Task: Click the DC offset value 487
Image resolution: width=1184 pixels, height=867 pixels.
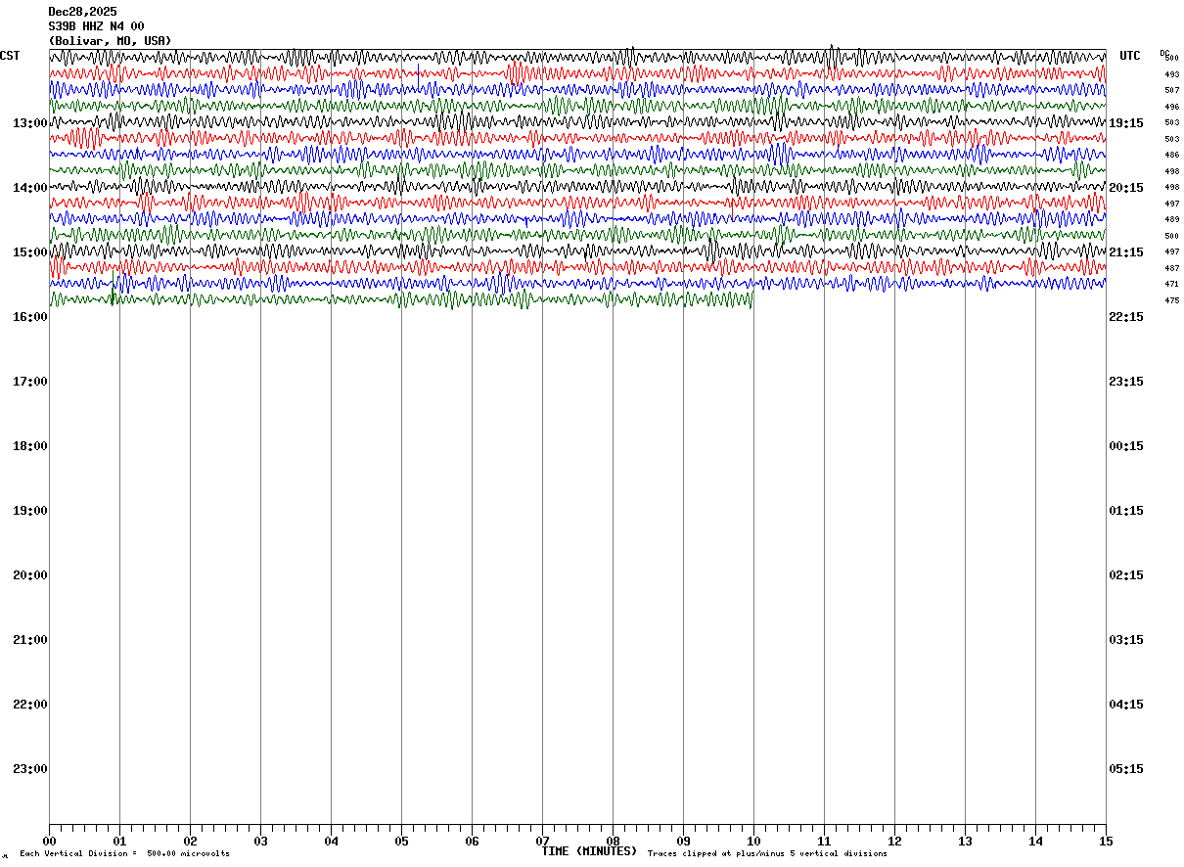Action: [1171, 268]
